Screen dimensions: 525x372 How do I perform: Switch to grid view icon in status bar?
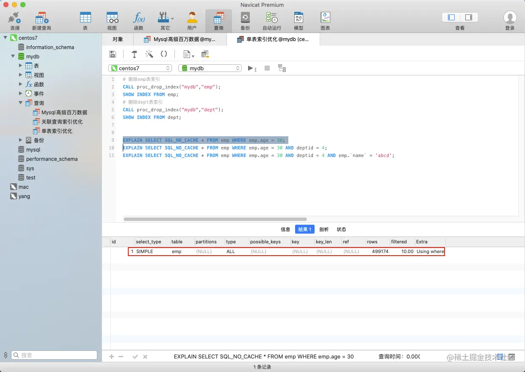coord(500,357)
